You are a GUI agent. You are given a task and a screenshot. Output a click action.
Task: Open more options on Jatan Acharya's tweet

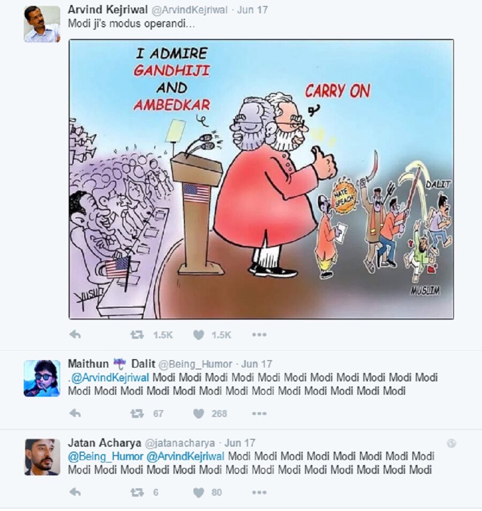point(259,492)
